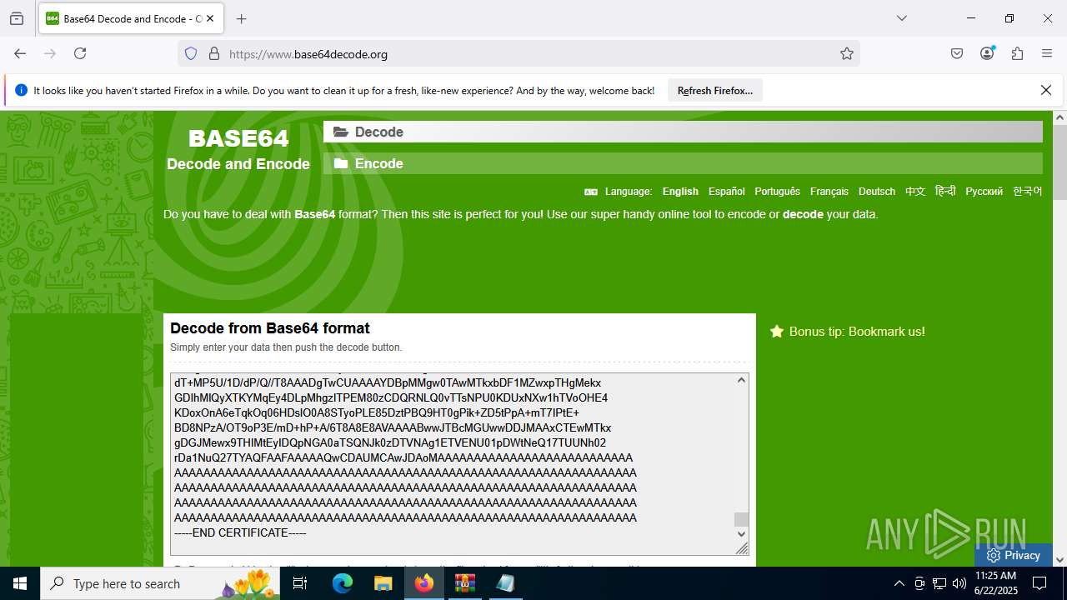This screenshot has height=600, width=1067.
Task: Open the network status tray icon
Action: tap(939, 583)
